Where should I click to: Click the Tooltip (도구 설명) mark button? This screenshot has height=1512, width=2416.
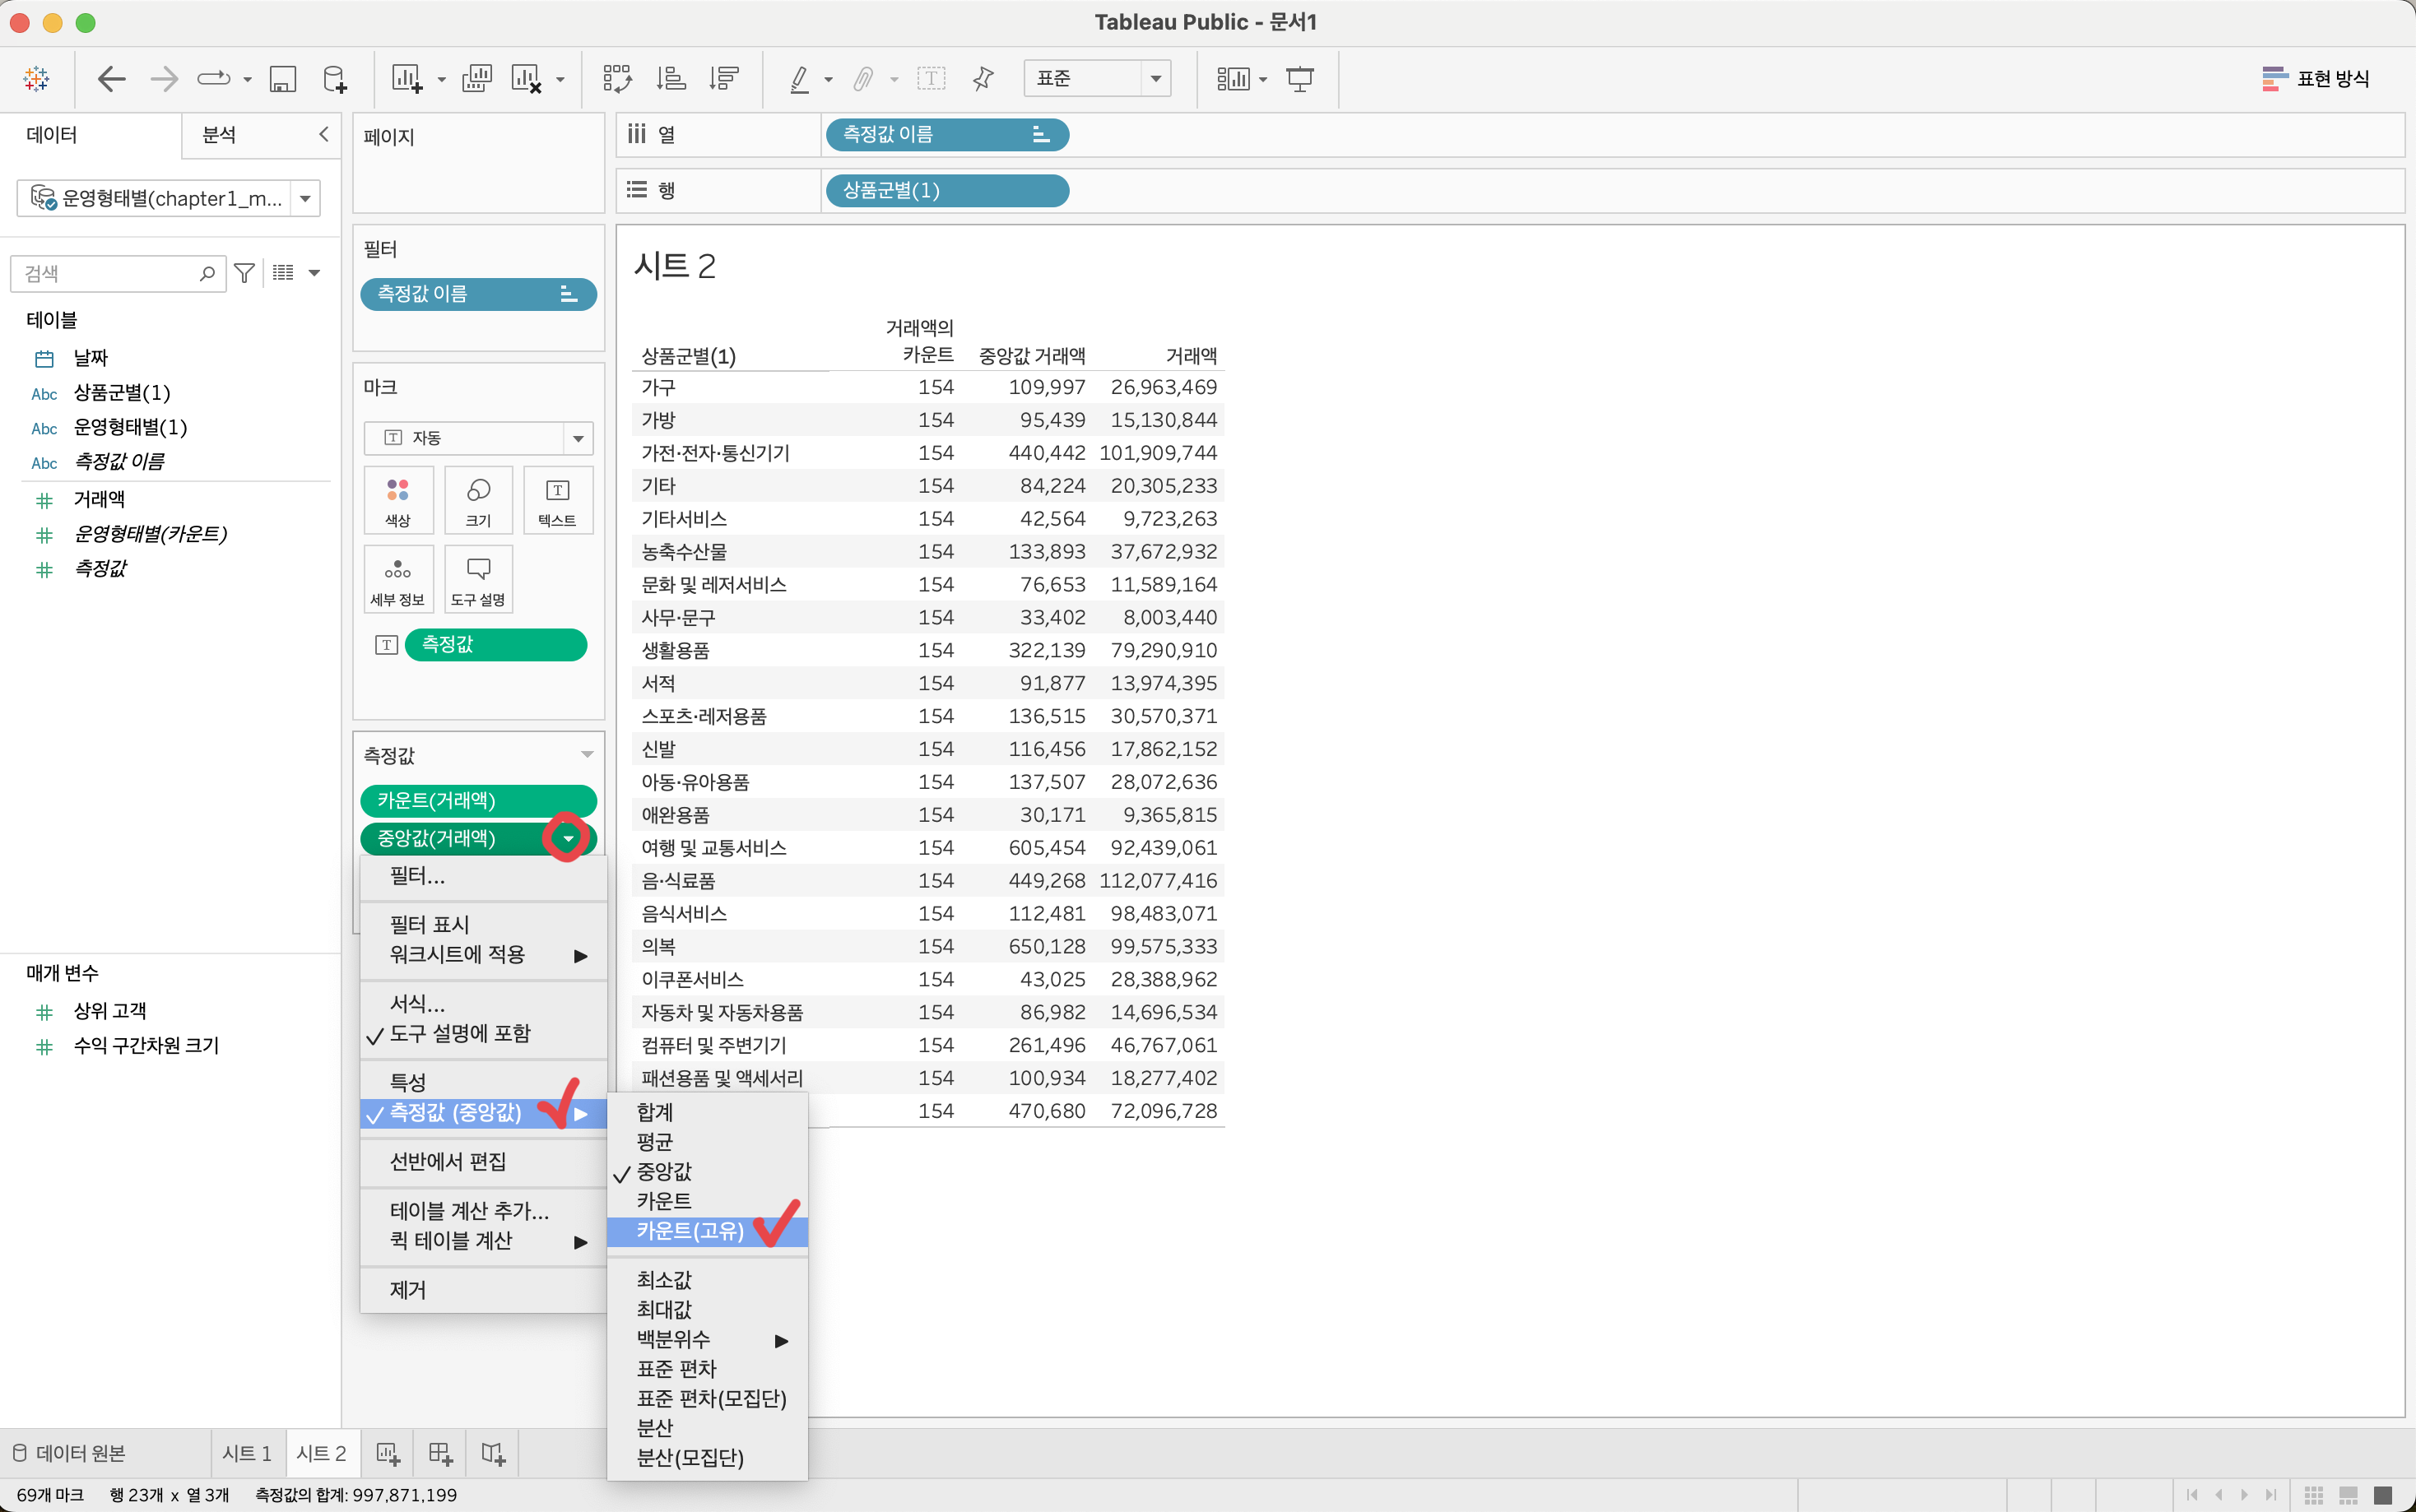click(478, 579)
